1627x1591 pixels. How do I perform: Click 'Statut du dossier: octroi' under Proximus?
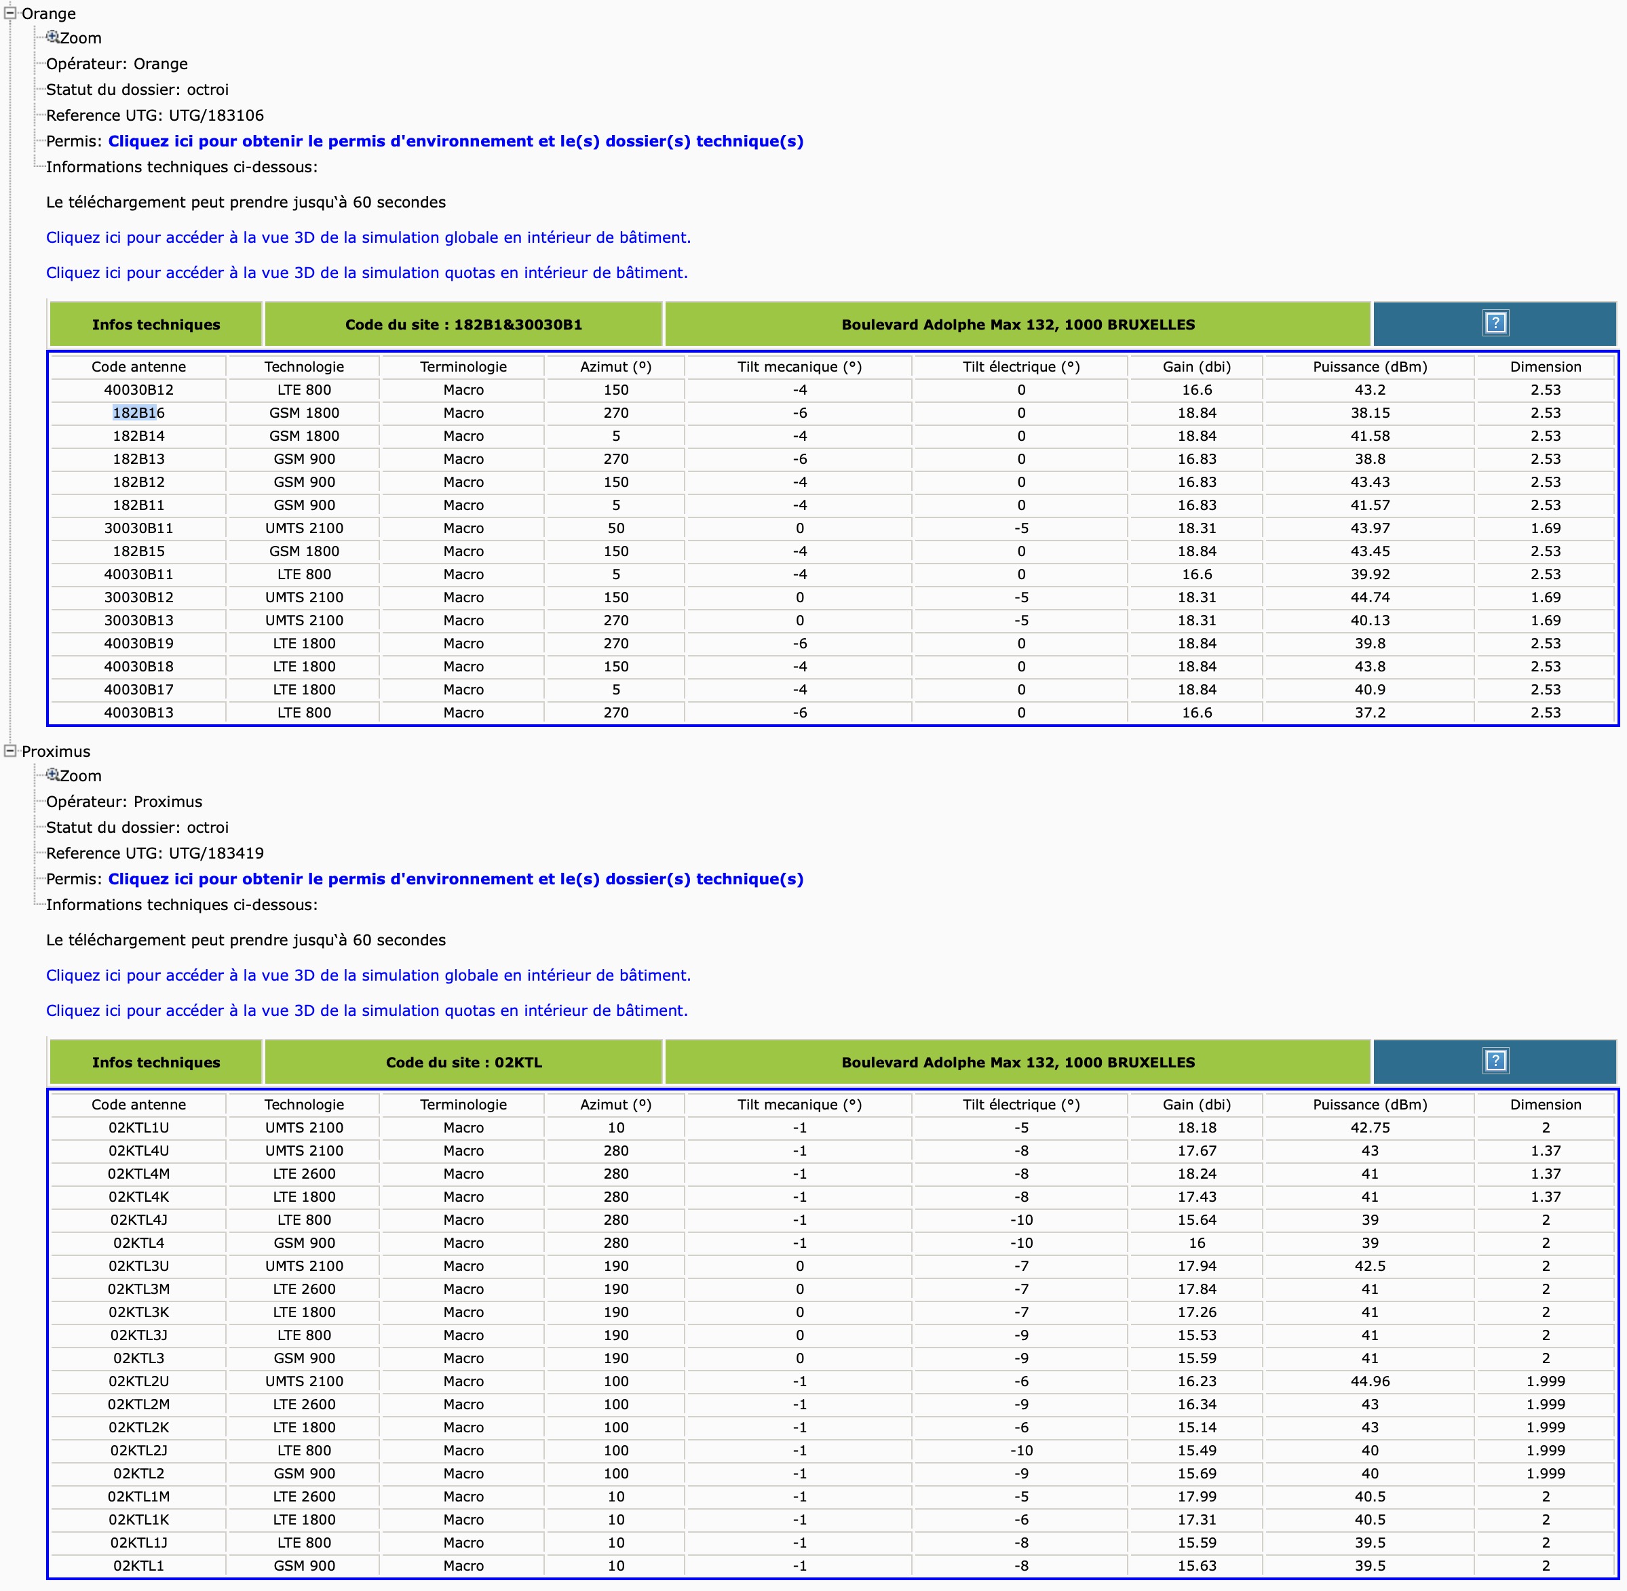coord(137,827)
